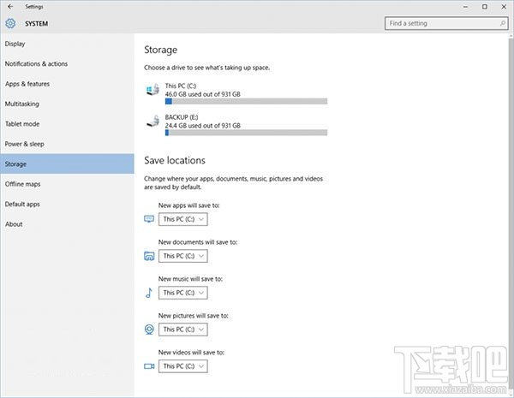Open Notifications & actions settings

[x=67, y=63]
